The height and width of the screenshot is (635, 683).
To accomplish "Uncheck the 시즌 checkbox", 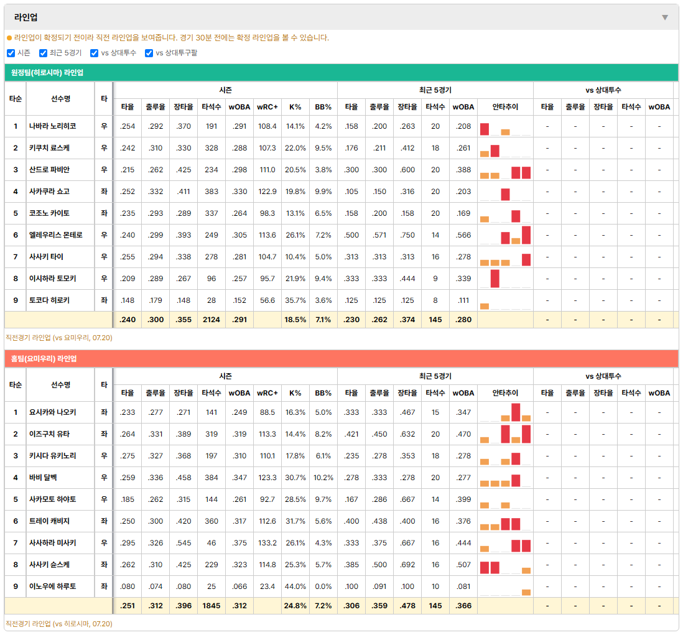I will click(11, 53).
